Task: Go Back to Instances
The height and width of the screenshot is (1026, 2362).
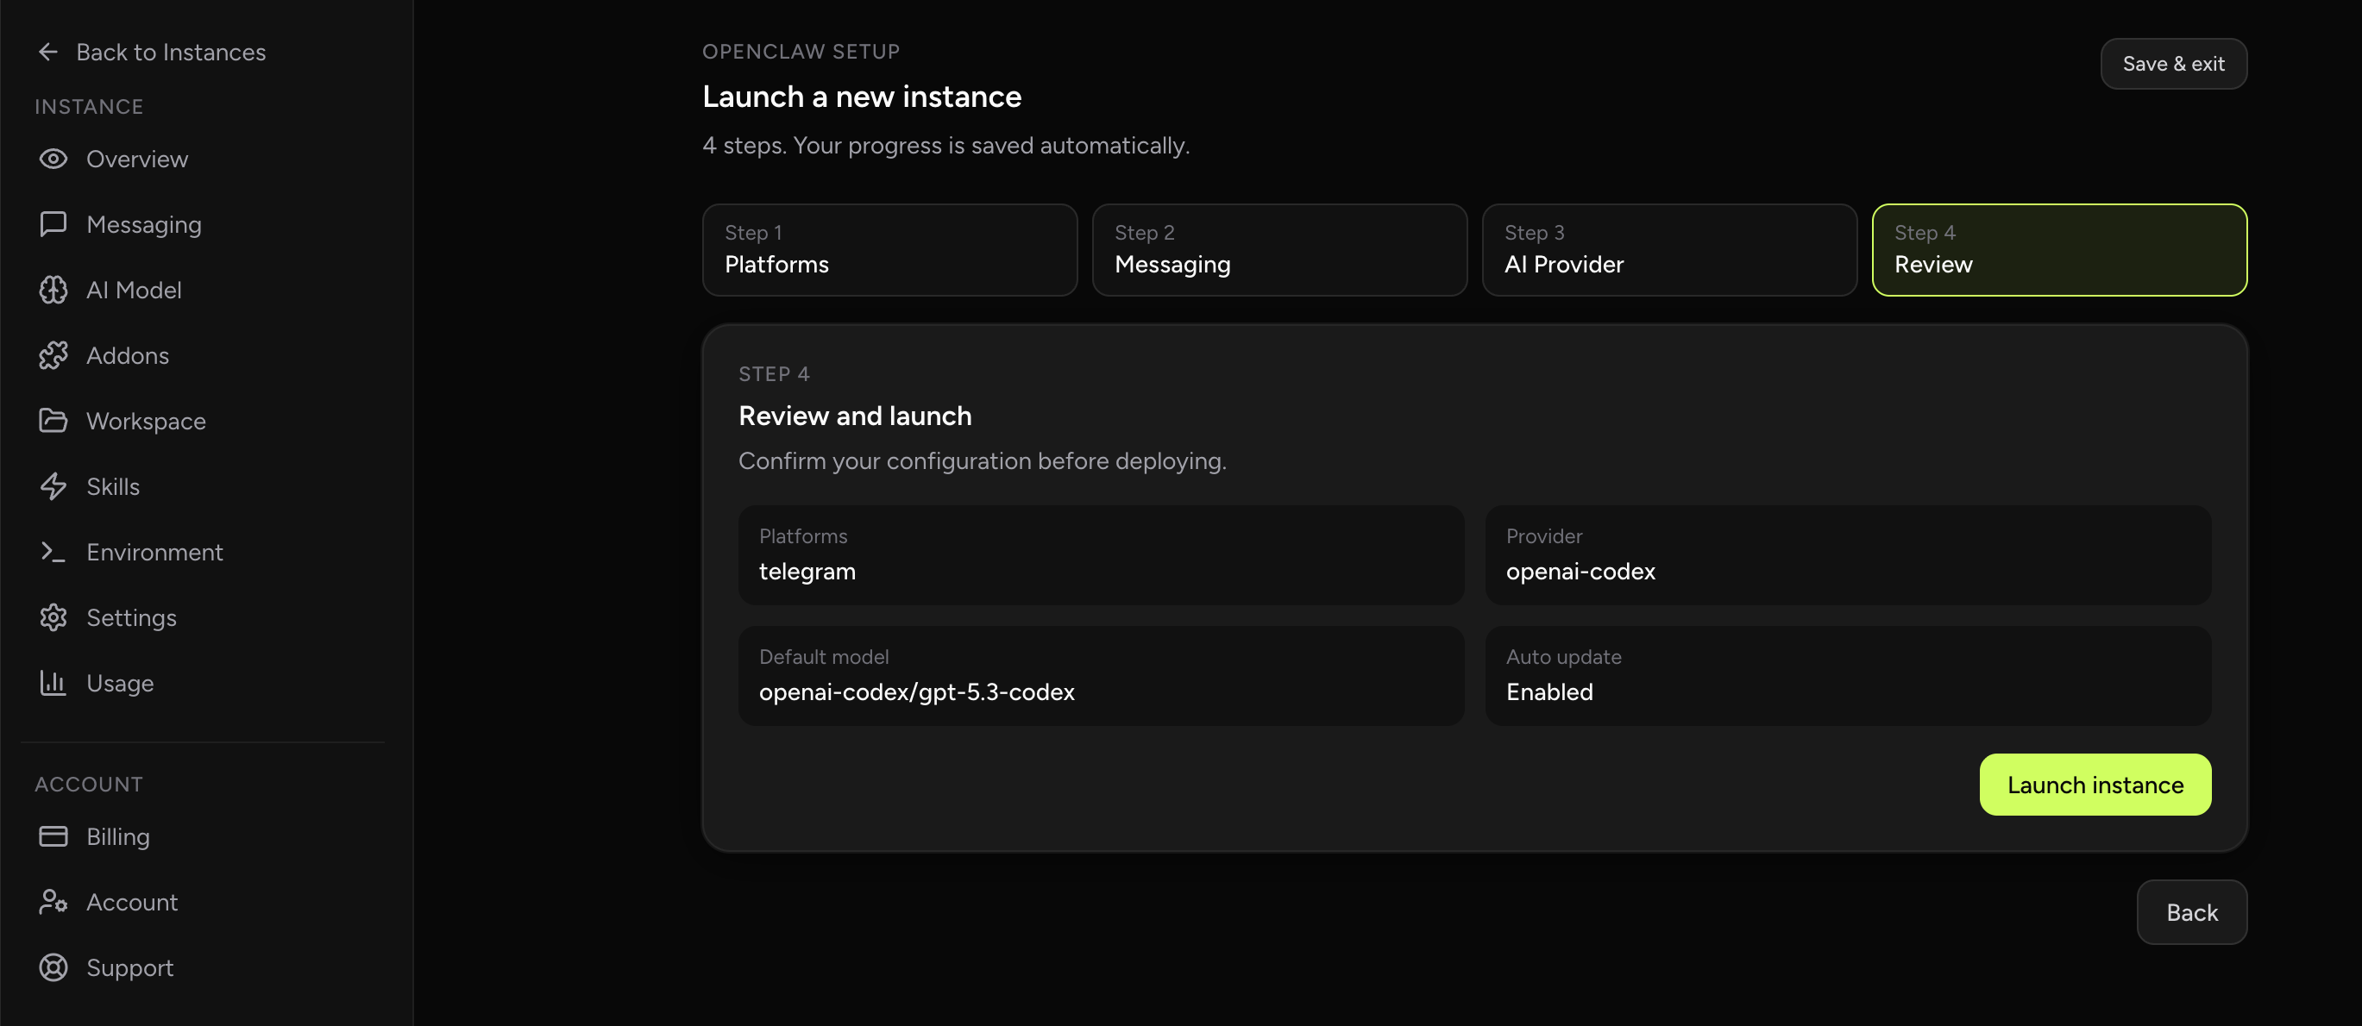Action: click(151, 52)
